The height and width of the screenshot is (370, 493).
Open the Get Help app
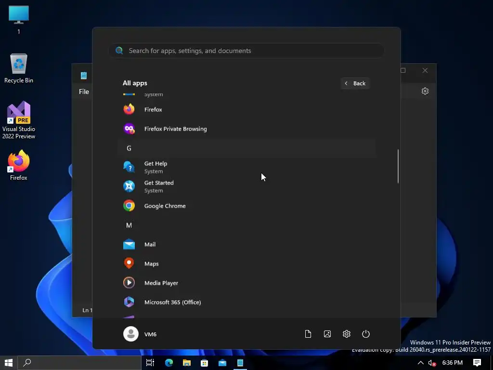pyautogui.click(x=246, y=167)
